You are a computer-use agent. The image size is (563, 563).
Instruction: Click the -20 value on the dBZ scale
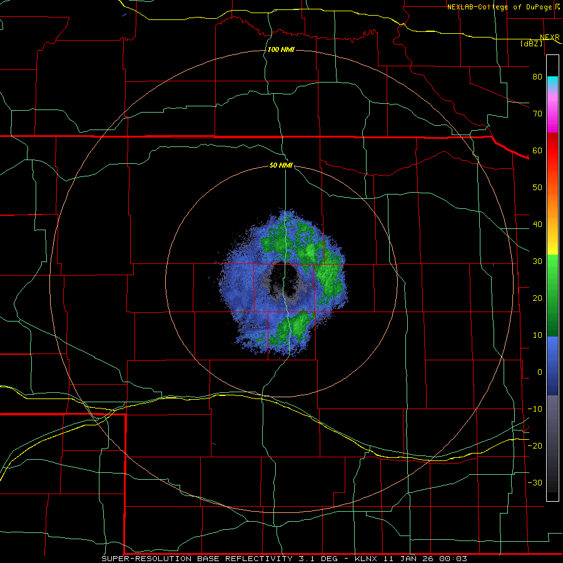(x=535, y=446)
